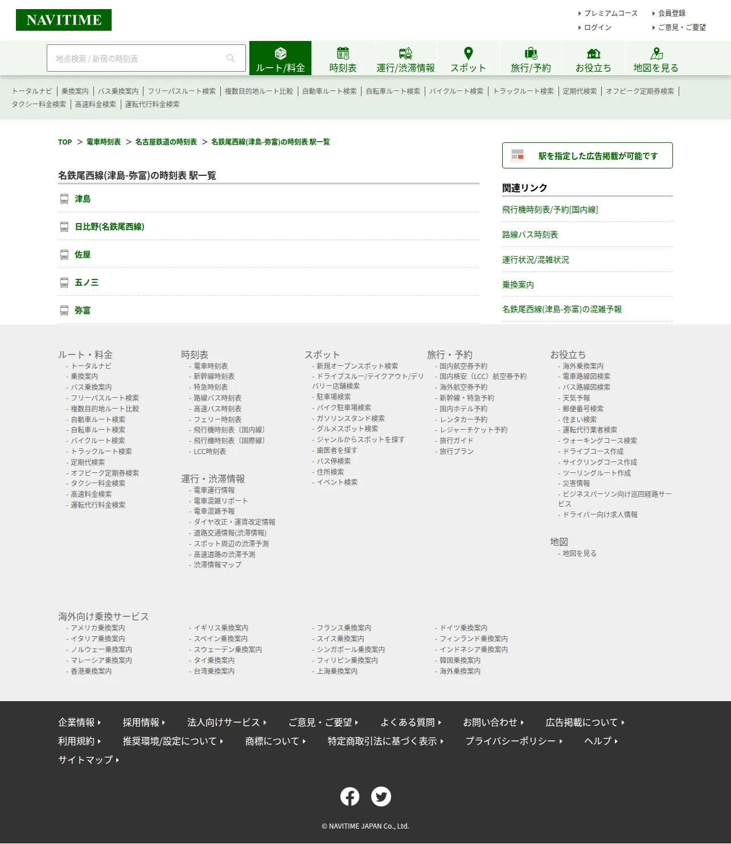The image size is (731, 844).
Task: Open プレミアムコース link
Action: [x=611, y=13]
